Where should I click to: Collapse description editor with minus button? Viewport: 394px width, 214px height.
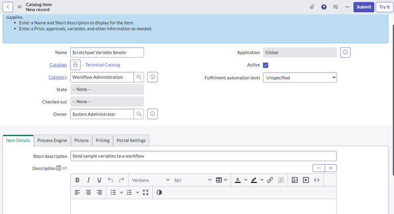[319, 168]
